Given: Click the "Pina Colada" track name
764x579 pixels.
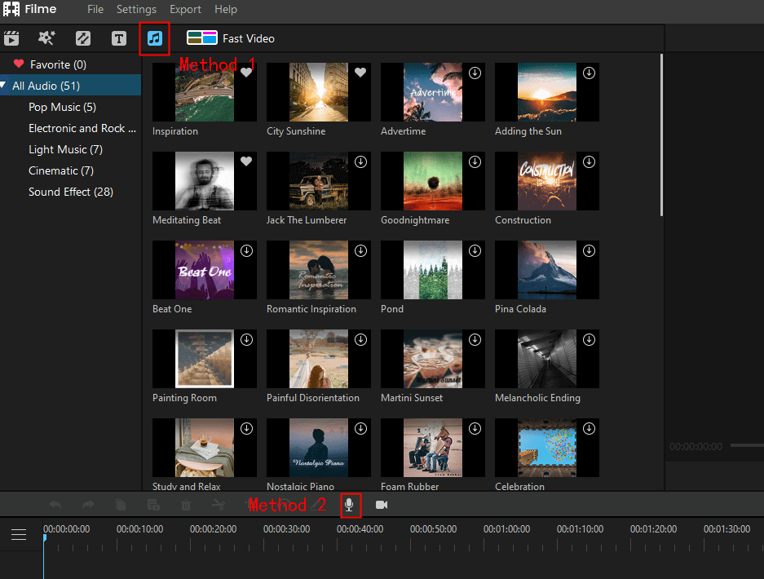Looking at the screenshot, I should click(520, 309).
